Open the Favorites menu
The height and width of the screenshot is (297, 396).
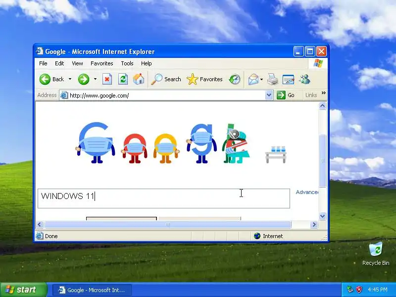tap(102, 63)
